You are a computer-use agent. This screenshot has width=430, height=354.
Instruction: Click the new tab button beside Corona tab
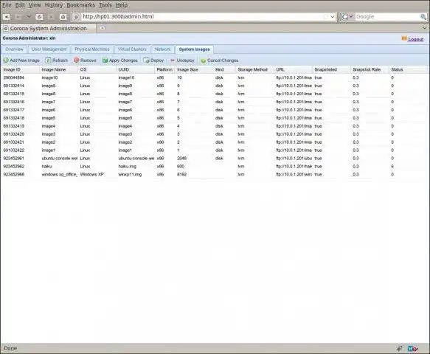103,28
